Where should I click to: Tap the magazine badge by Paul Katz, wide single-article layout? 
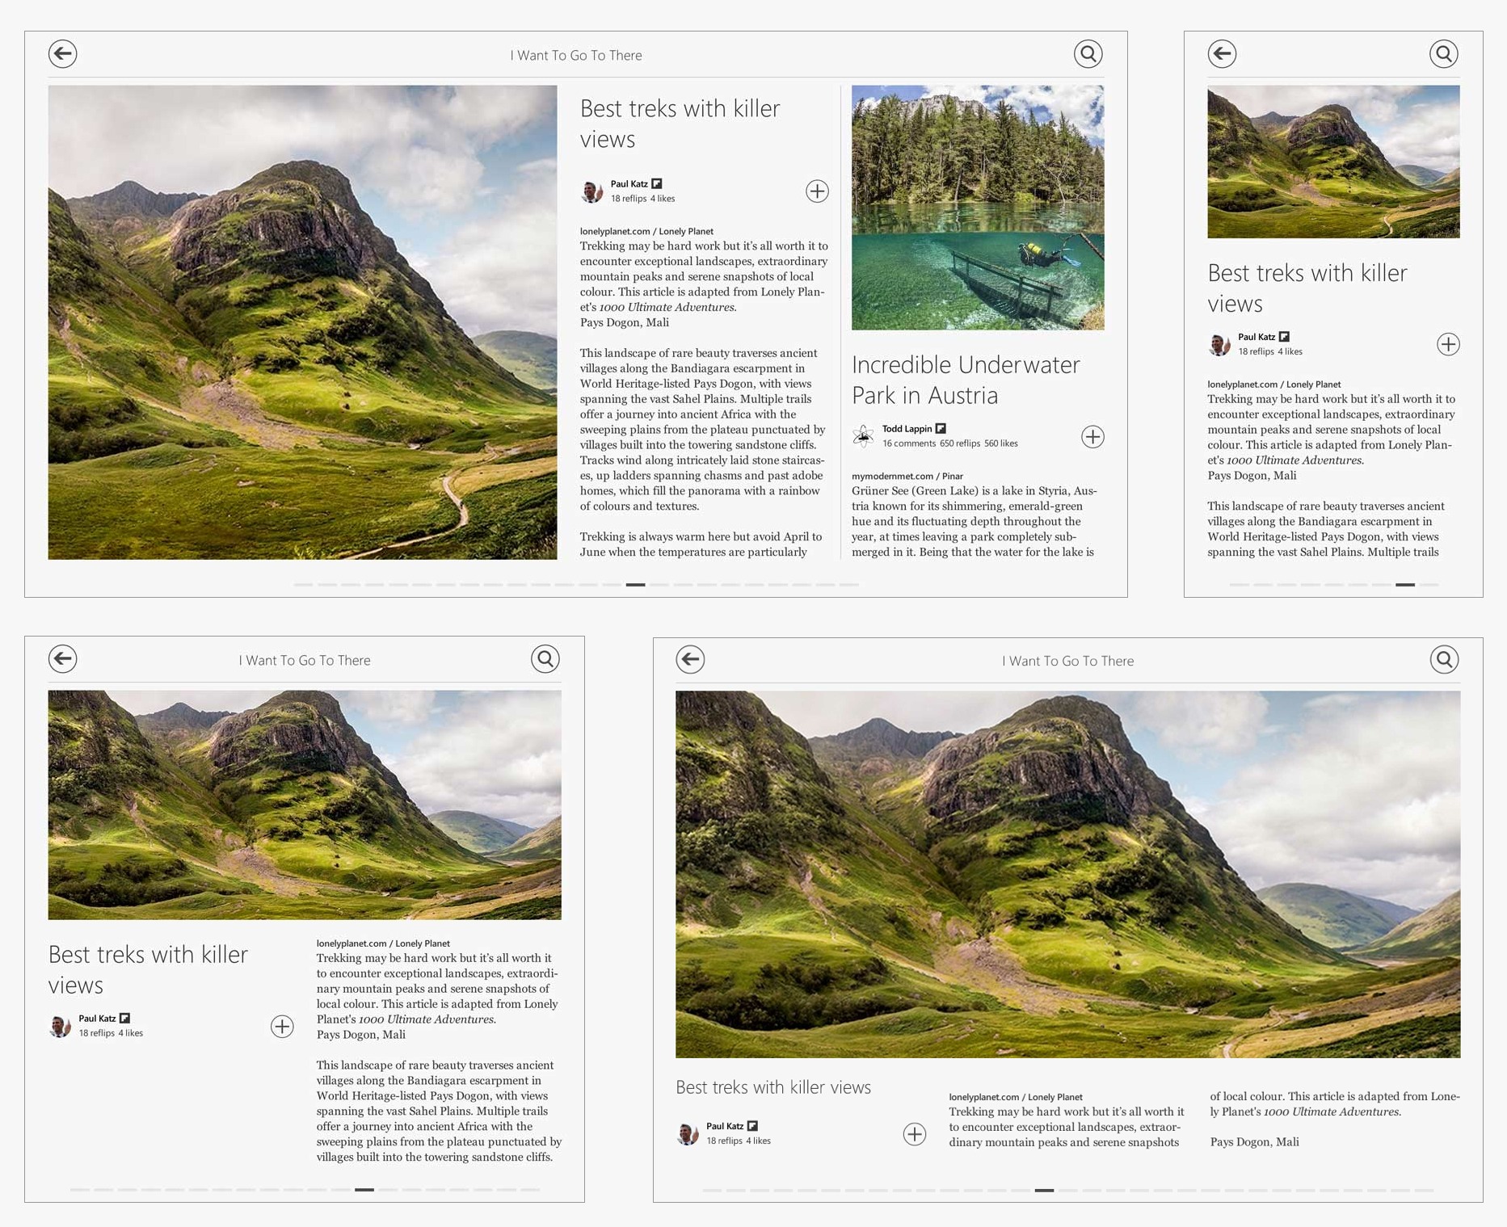click(752, 1126)
